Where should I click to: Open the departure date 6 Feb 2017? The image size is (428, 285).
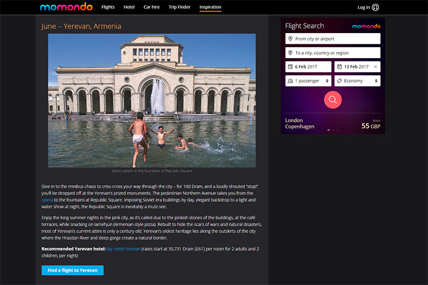(308, 67)
